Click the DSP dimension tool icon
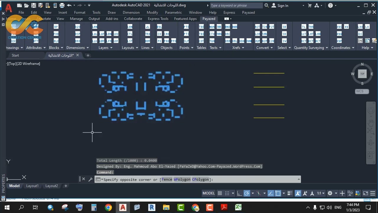Screen dimensions: 378x213 [78, 34]
